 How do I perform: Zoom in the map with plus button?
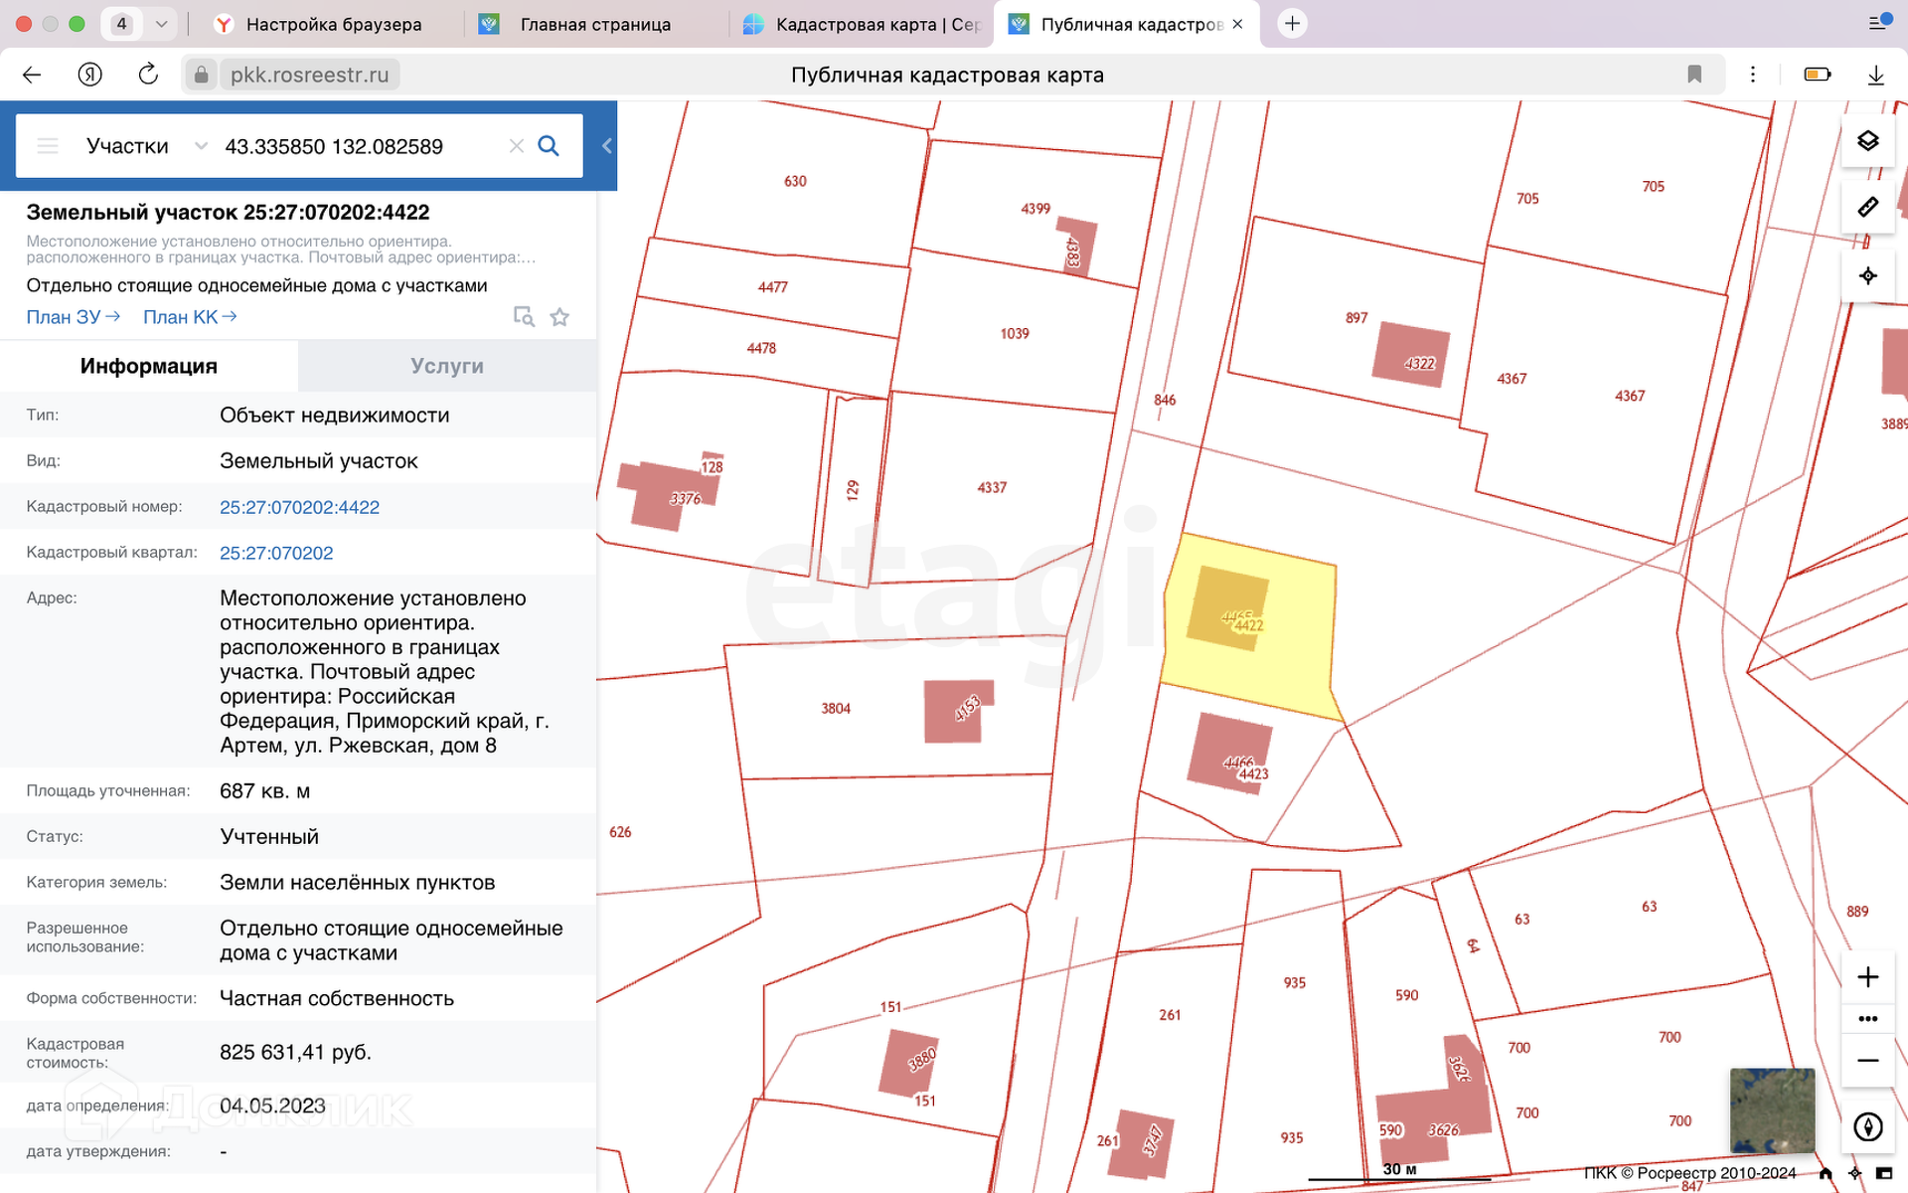click(1867, 977)
